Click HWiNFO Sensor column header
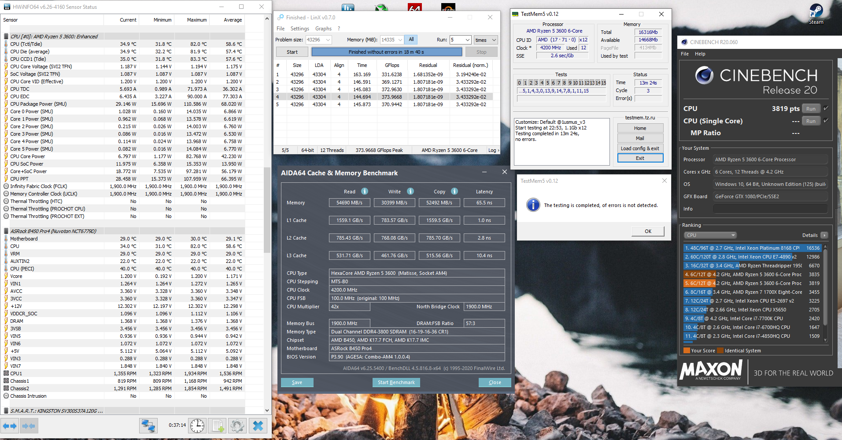This screenshot has height=440, width=842. [52, 20]
